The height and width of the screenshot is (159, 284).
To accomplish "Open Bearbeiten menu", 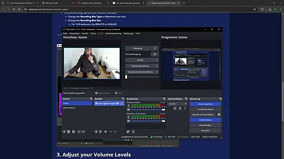I will (75, 34).
